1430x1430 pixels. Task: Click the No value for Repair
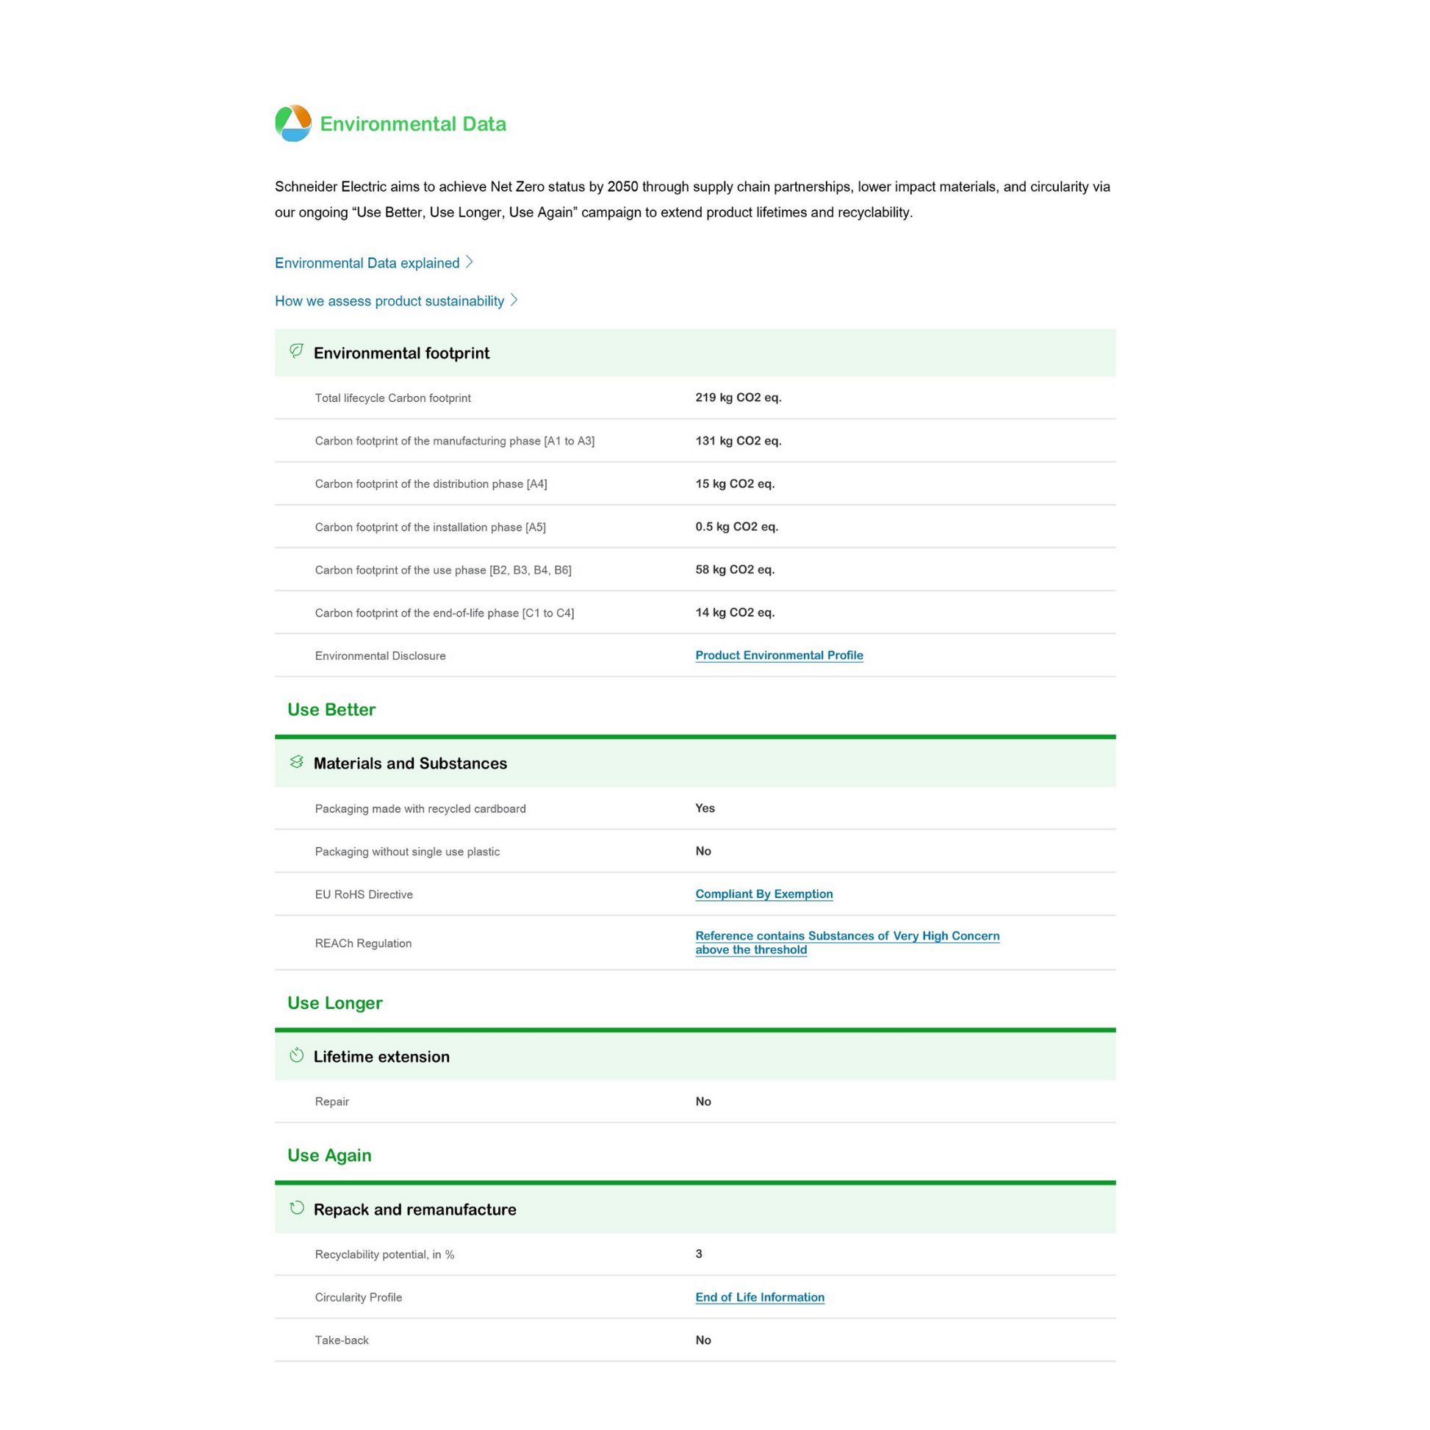tap(703, 1101)
